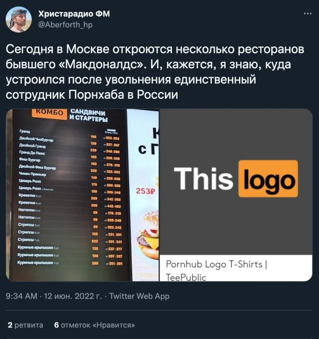Open the menu board photo
This screenshot has height=339, width=319.
tap(82, 195)
